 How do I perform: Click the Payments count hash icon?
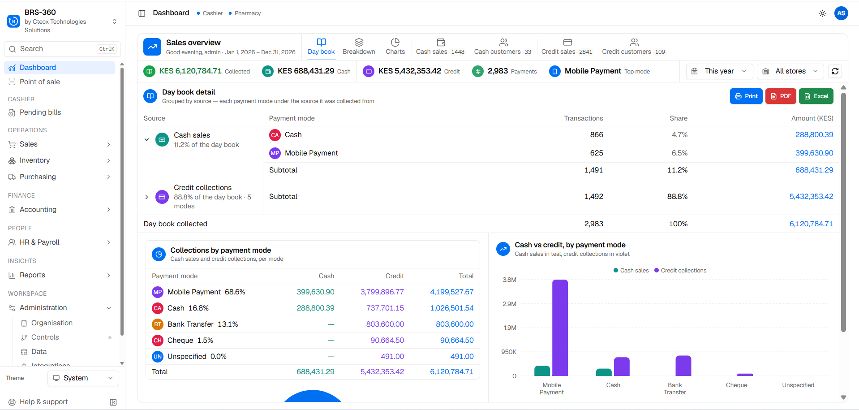tap(478, 71)
